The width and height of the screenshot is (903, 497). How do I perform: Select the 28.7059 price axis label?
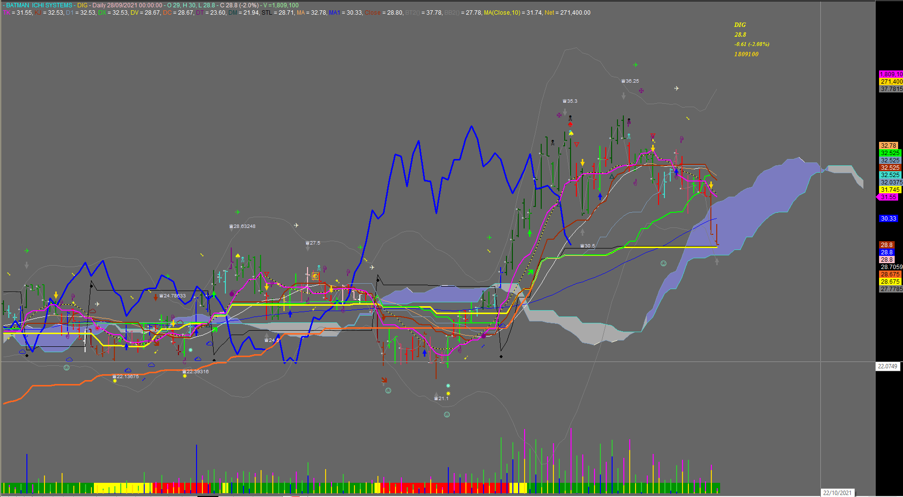point(891,267)
